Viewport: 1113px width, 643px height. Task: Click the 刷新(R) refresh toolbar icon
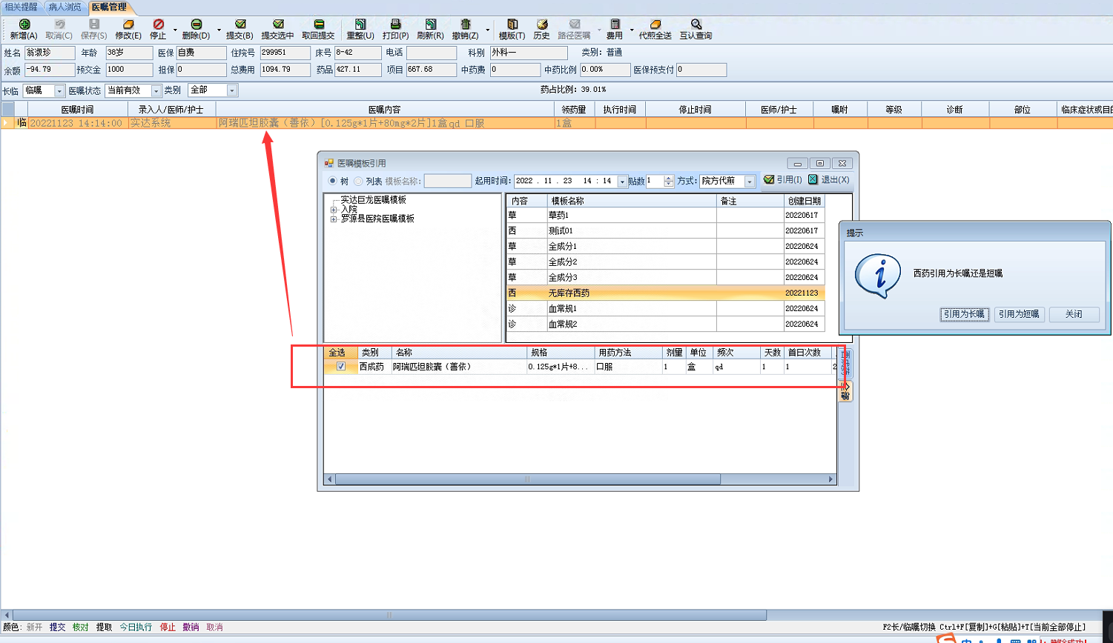(x=430, y=24)
